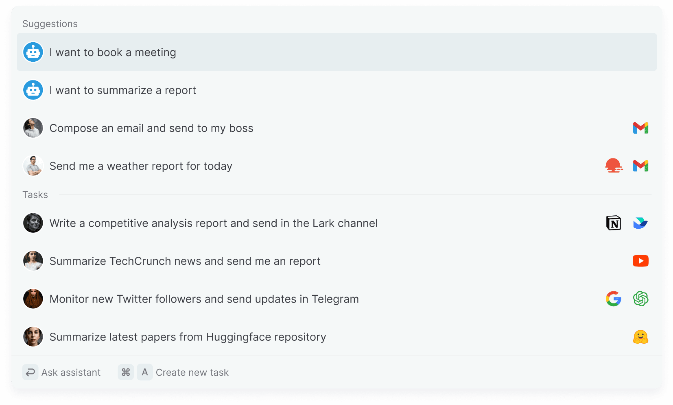Click Create new task
This screenshot has height=405, width=673.
(x=192, y=372)
